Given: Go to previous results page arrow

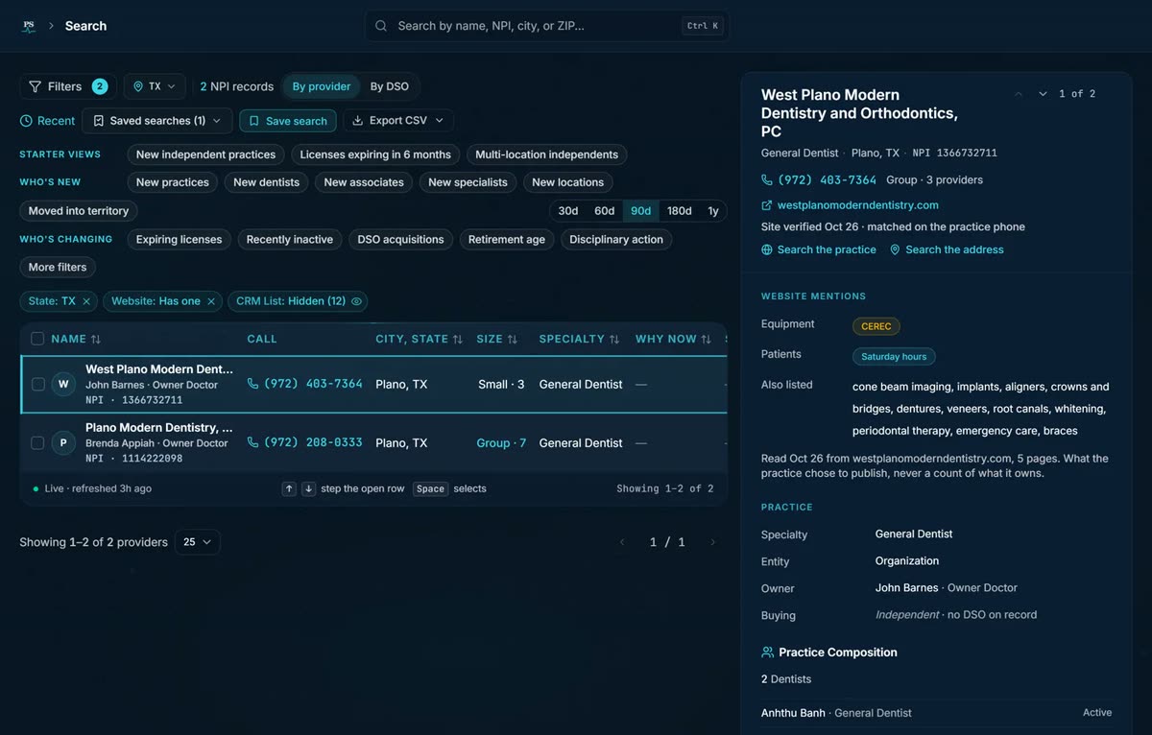Looking at the screenshot, I should click(x=622, y=542).
